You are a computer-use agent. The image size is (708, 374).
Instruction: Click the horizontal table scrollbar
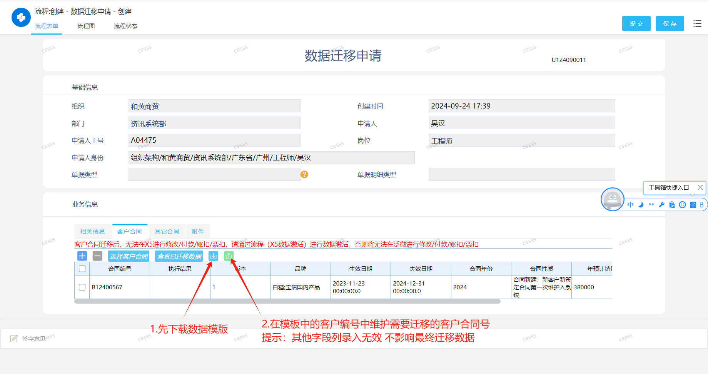tap(287, 301)
